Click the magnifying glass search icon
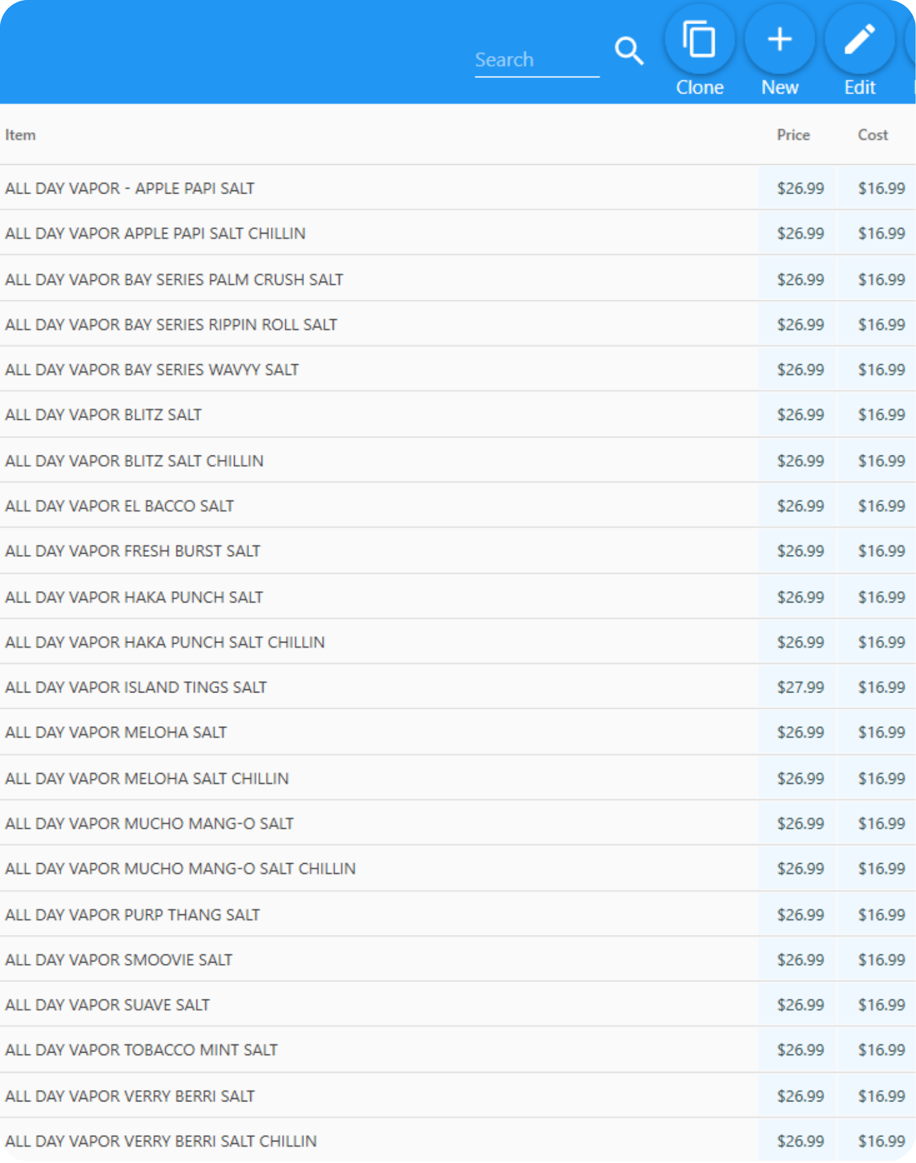916x1163 pixels. pyautogui.click(x=629, y=51)
